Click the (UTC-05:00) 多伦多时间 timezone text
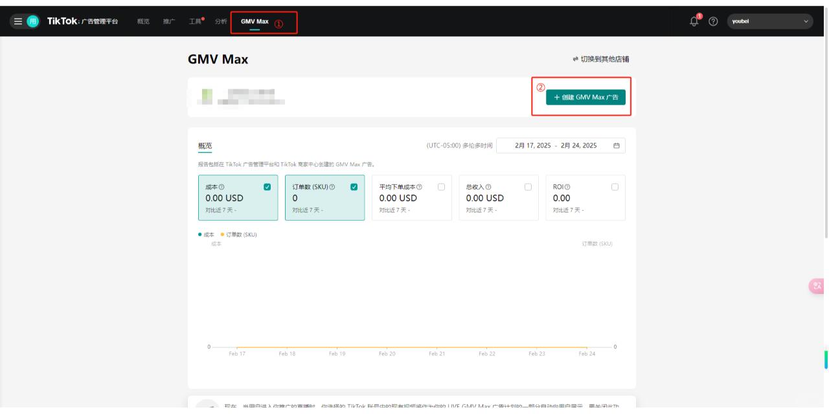 coord(459,146)
